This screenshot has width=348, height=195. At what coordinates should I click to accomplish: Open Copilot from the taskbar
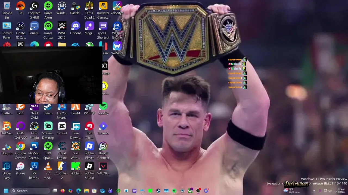pos(70,191)
